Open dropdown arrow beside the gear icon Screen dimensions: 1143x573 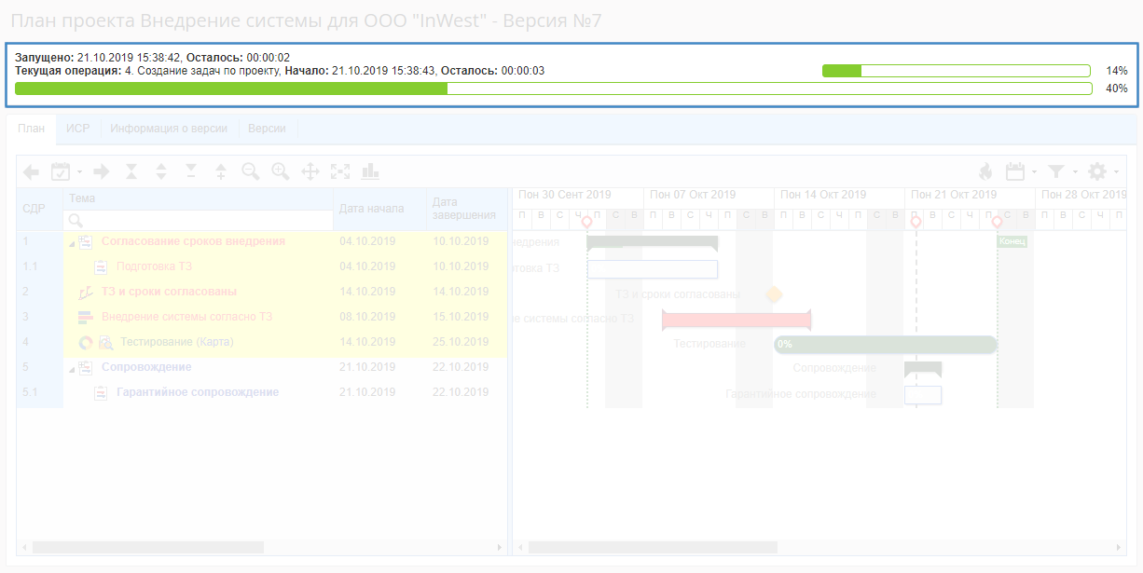(1116, 172)
